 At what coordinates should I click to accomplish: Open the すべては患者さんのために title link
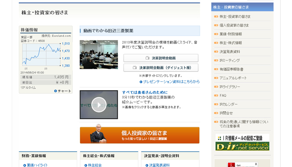145,92
